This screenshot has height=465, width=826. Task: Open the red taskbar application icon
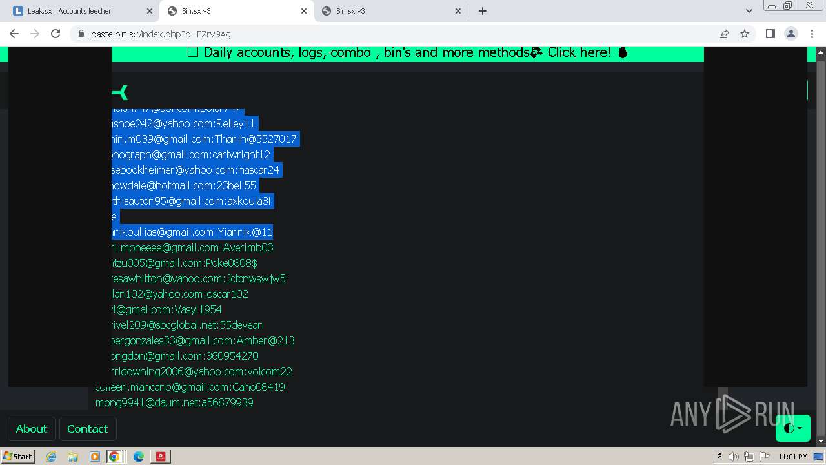tap(161, 457)
